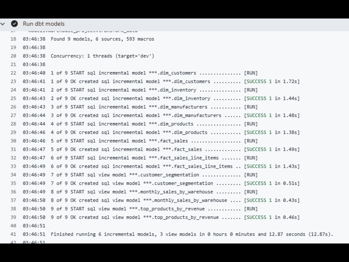Select the '4 of 9 START' dim_products line
This screenshot has width=349, height=262.
point(154,124)
